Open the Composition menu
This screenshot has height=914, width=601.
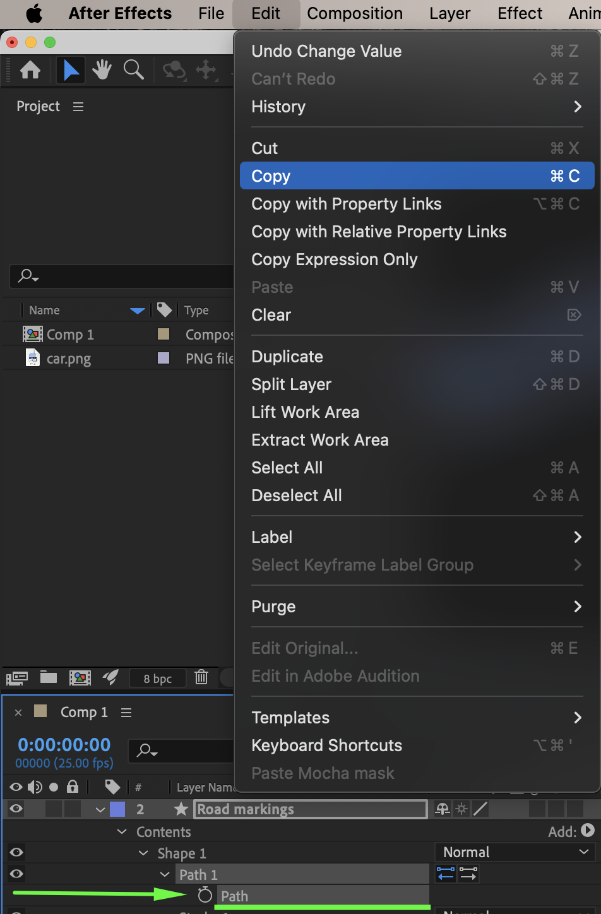click(x=355, y=13)
